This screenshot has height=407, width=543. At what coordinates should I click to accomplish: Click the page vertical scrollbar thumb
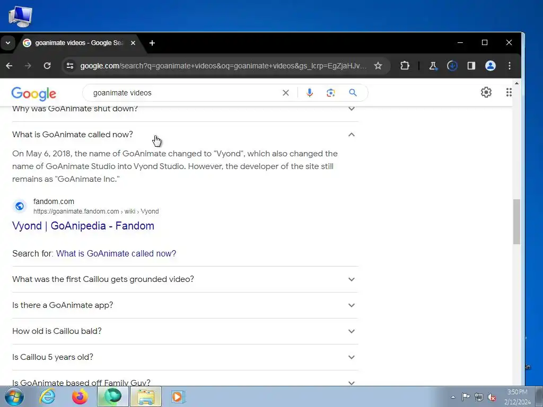(x=516, y=222)
